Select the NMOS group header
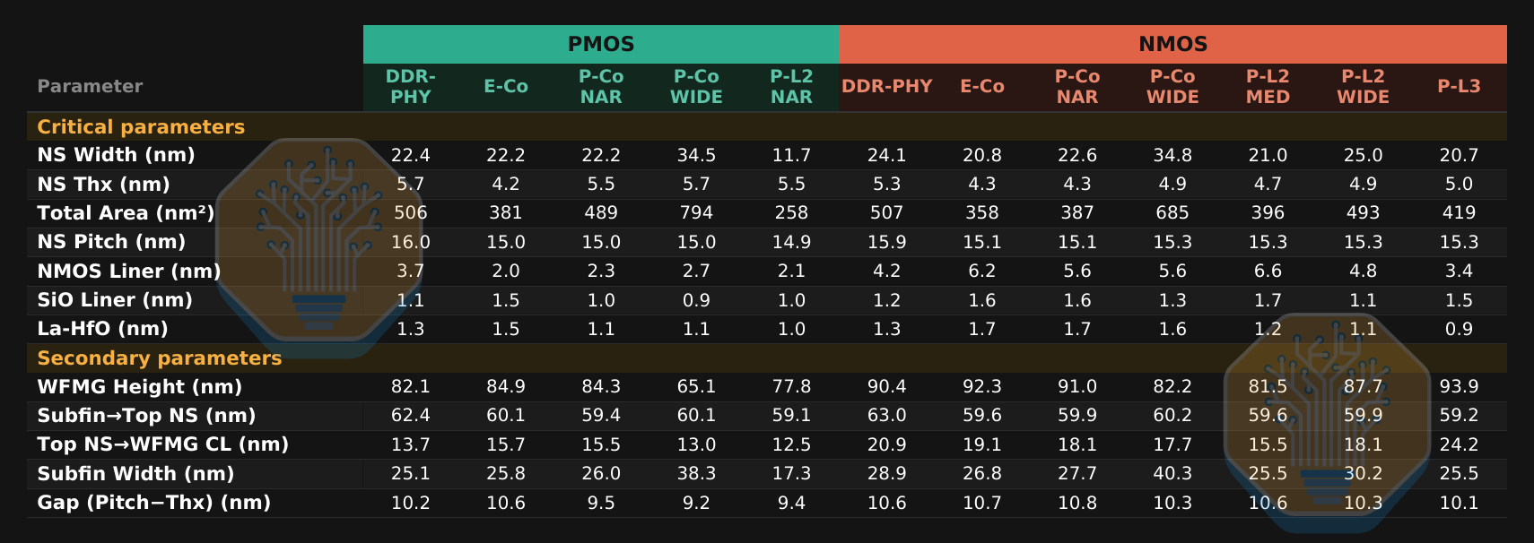The image size is (1534, 543). 1172,44
